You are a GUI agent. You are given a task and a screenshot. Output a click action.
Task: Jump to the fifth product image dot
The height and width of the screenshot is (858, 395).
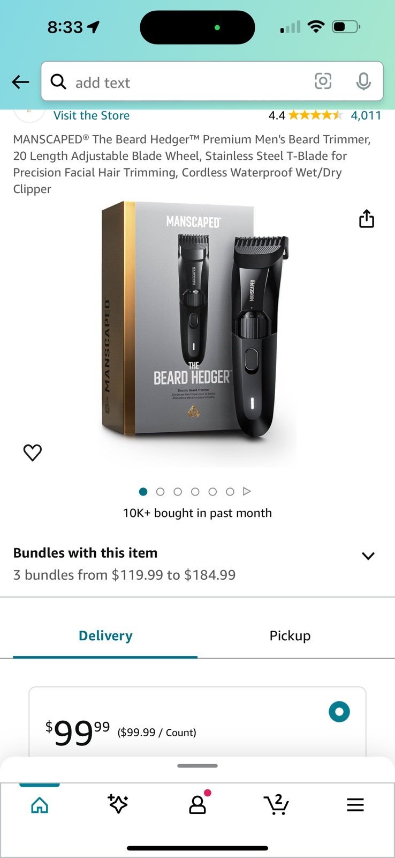(212, 491)
